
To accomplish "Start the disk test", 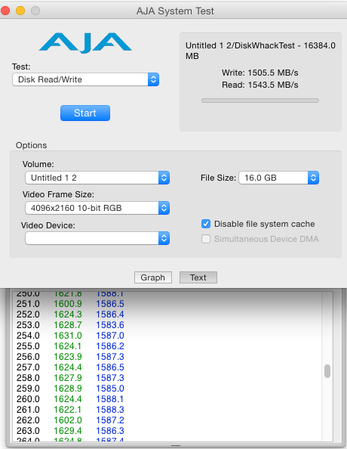I will 85,113.
